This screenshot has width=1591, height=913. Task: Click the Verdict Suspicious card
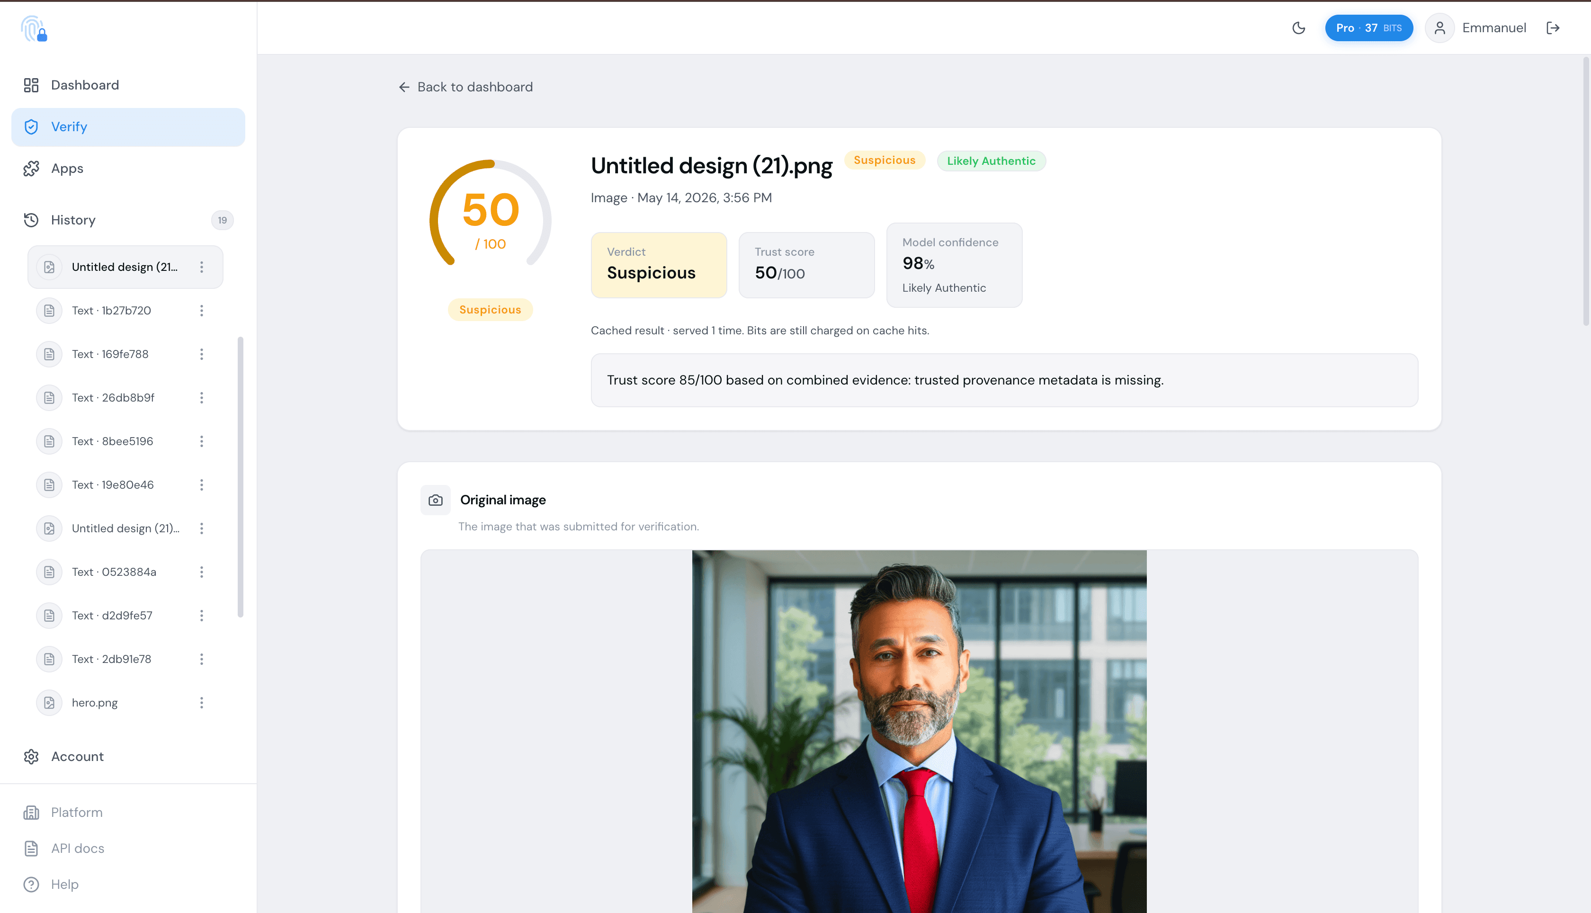658,265
